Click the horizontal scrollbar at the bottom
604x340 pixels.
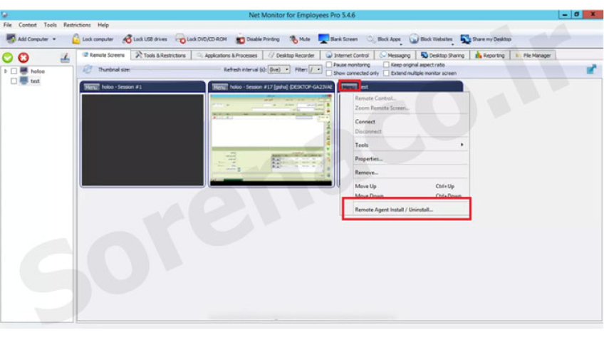pos(302,319)
